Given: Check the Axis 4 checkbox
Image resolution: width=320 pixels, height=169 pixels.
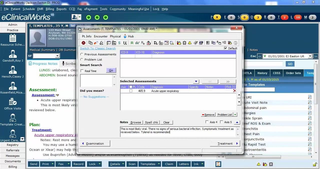Looking at the screenshot, I should tap(207, 122).
